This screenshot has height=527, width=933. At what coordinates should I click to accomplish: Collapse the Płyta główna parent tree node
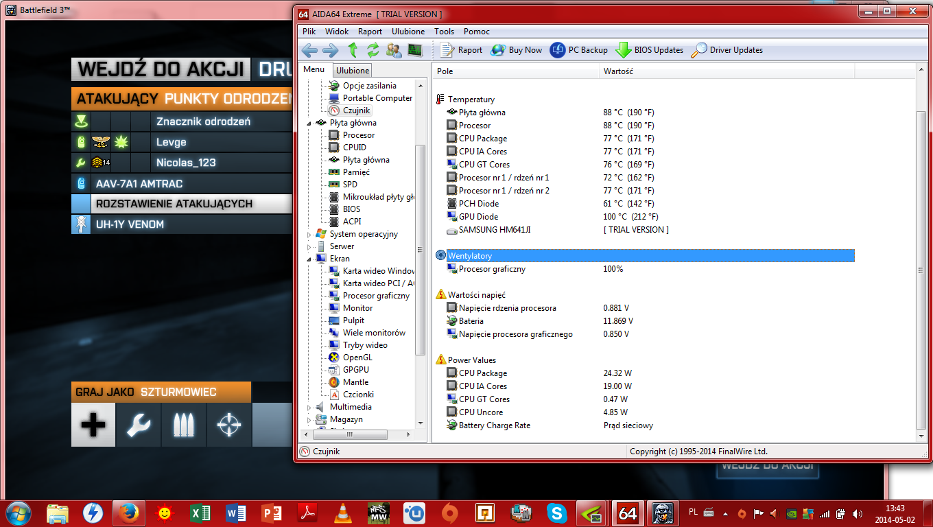pyautogui.click(x=309, y=124)
